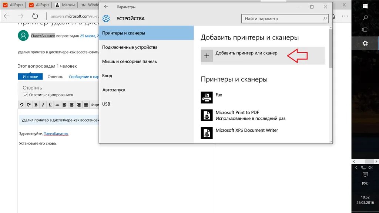Click reply text 'Установите его снова.'
The width and height of the screenshot is (379, 213).
38,143
